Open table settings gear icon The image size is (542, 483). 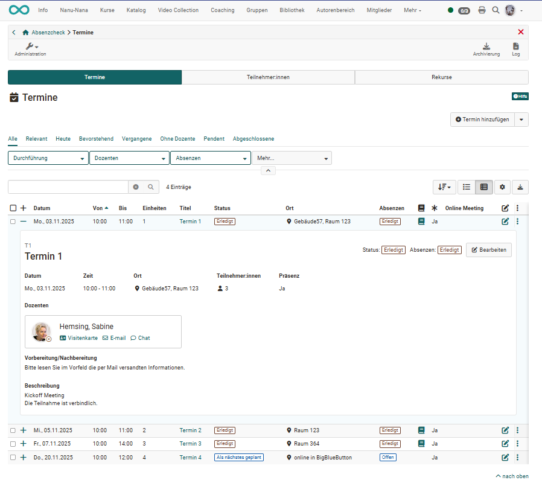pyautogui.click(x=503, y=187)
